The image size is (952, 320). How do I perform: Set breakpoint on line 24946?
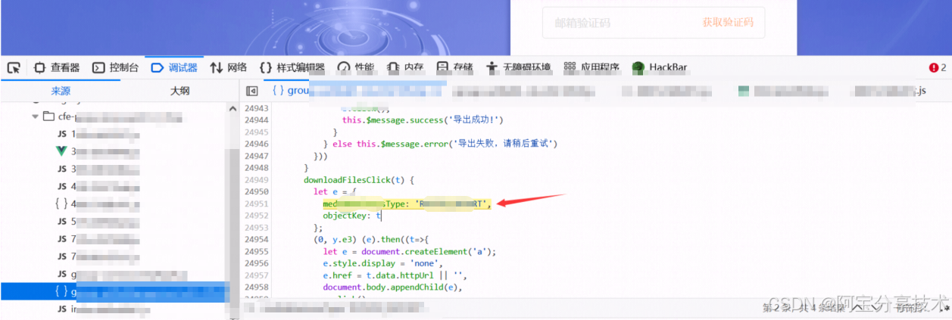pos(256,143)
